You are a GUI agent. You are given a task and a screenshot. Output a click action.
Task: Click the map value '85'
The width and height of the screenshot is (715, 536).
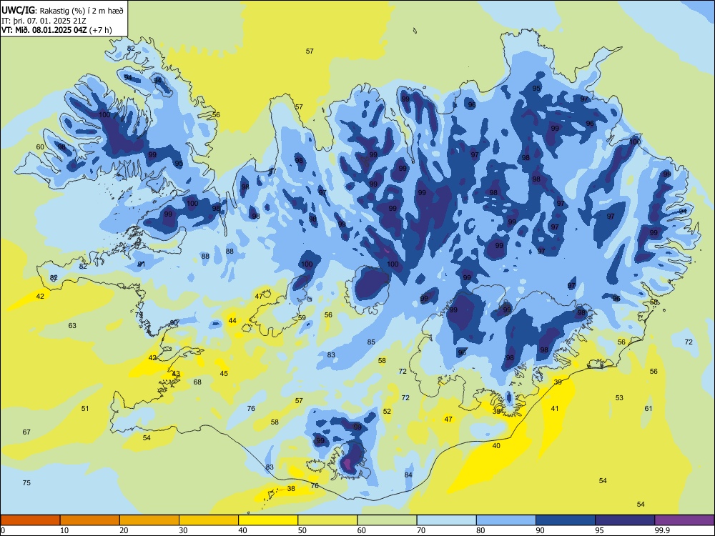point(371,342)
